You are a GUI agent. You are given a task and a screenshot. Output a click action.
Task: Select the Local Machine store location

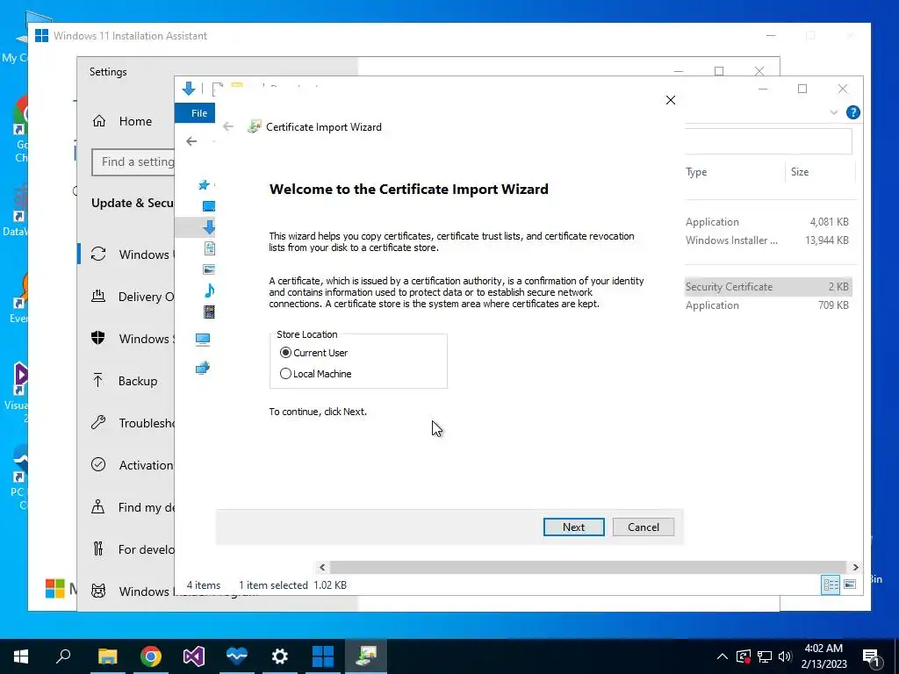click(x=315, y=374)
